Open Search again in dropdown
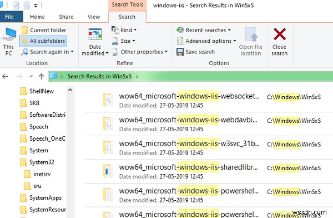 (x=47, y=52)
